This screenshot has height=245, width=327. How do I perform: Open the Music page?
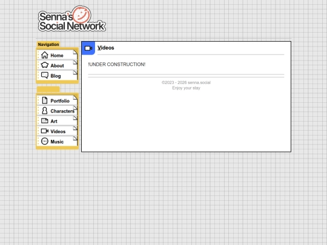[57, 142]
